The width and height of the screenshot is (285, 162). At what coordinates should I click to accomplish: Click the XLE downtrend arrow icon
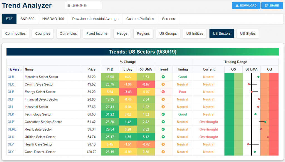pyautogui.click(x=163, y=92)
